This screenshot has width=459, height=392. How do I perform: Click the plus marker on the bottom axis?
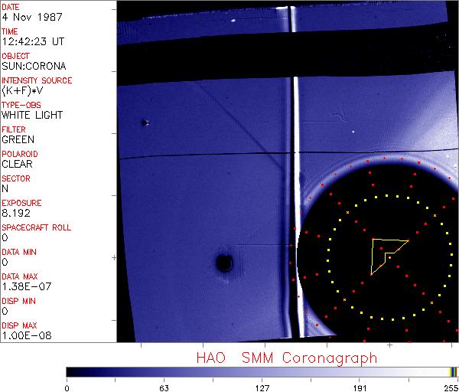coord(389,345)
